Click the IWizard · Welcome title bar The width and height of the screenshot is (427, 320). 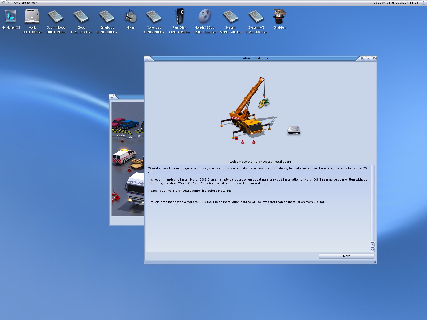(255, 58)
